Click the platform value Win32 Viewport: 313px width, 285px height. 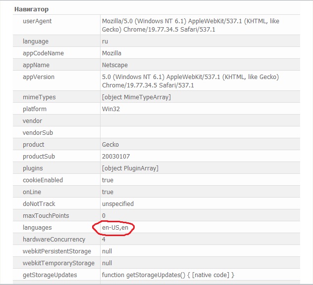pos(111,109)
